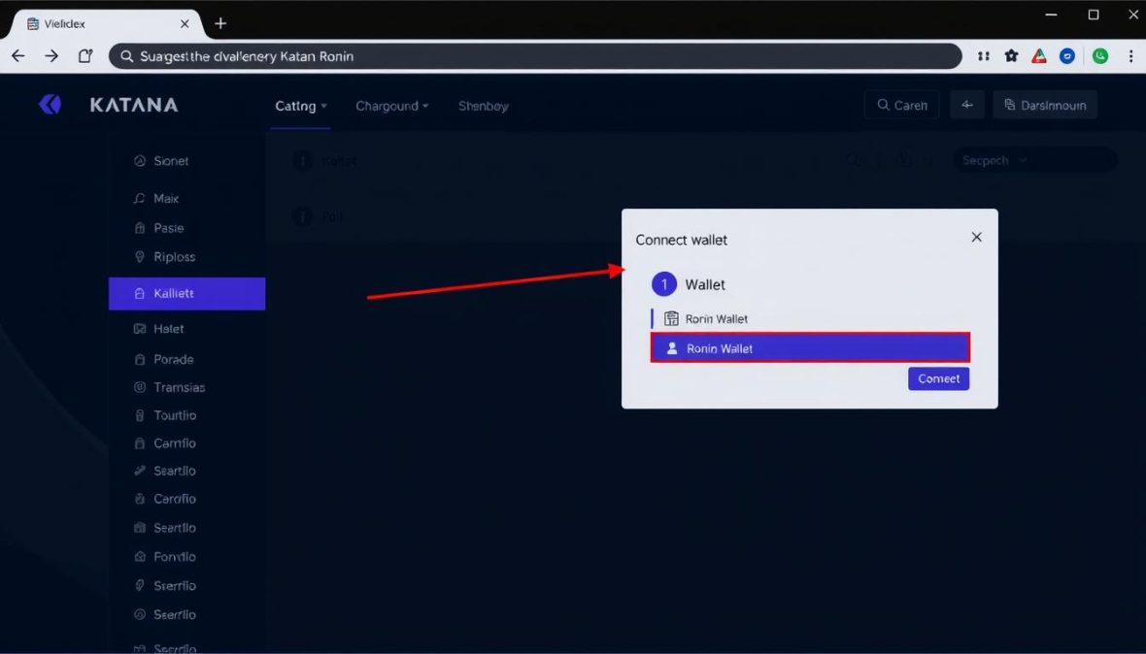Go back in the browser

[18, 56]
